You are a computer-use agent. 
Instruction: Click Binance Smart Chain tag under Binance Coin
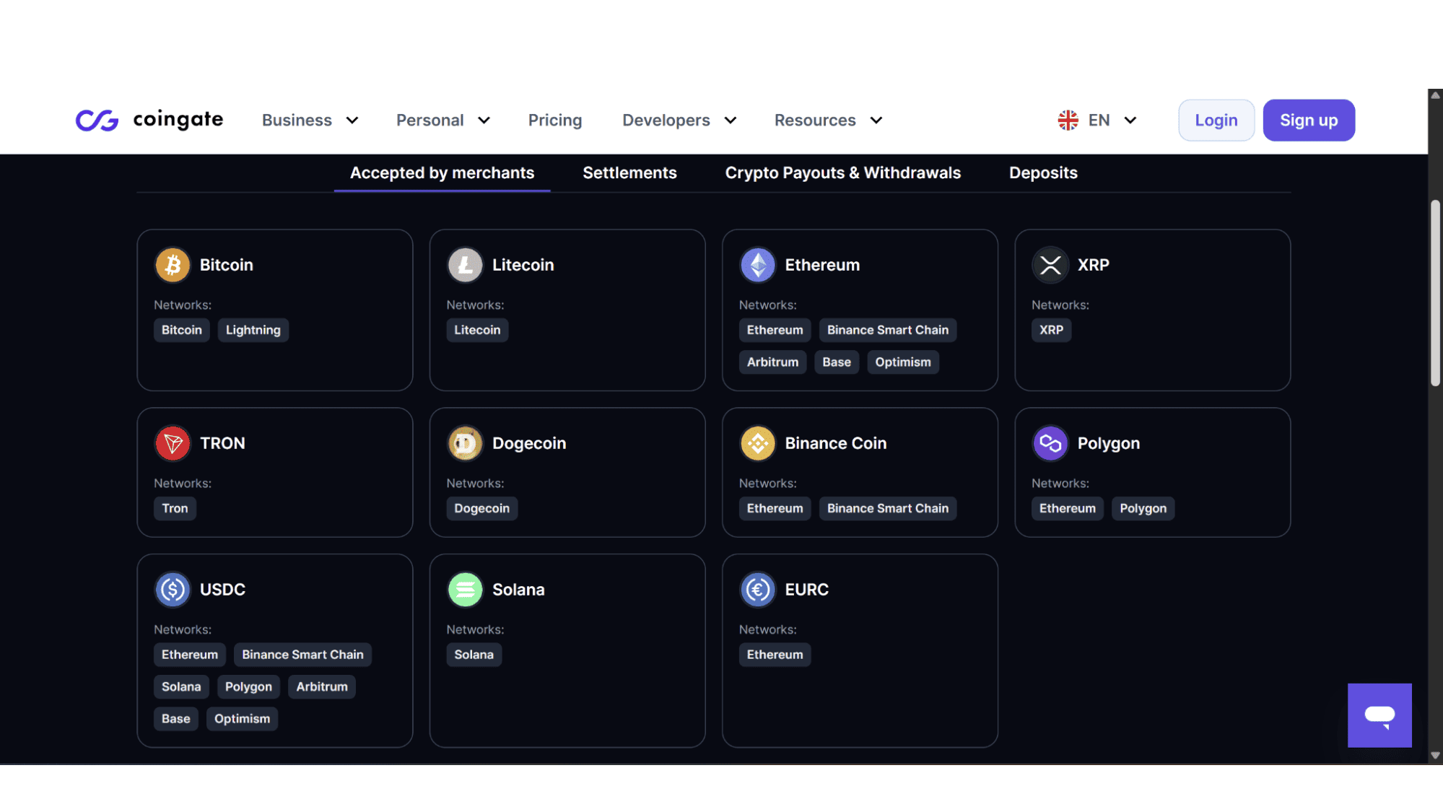pyautogui.click(x=888, y=508)
